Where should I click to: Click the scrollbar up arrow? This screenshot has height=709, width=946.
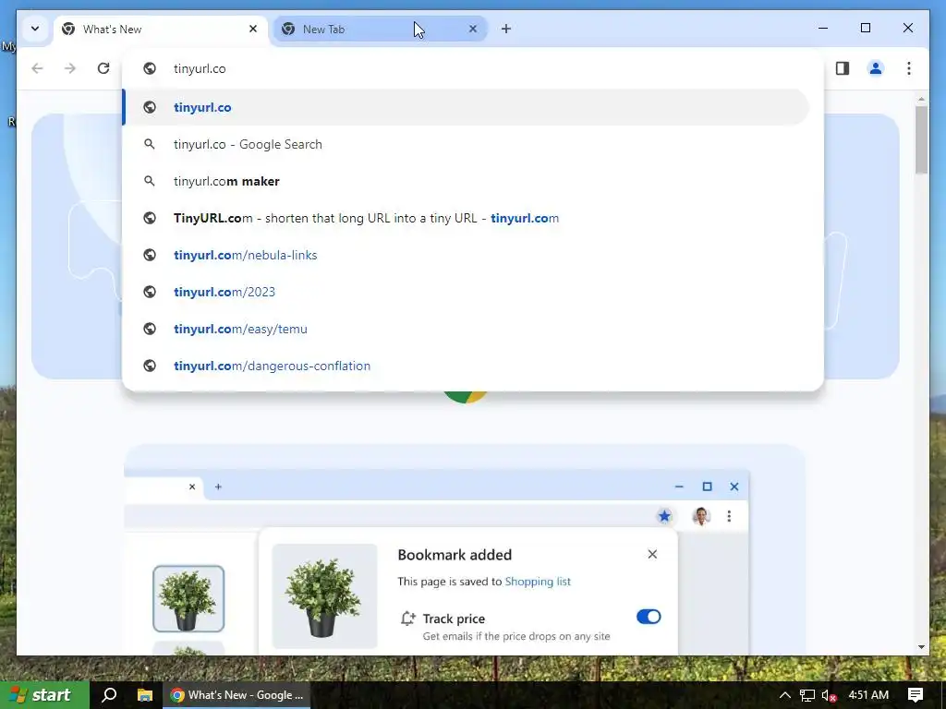tap(921, 98)
